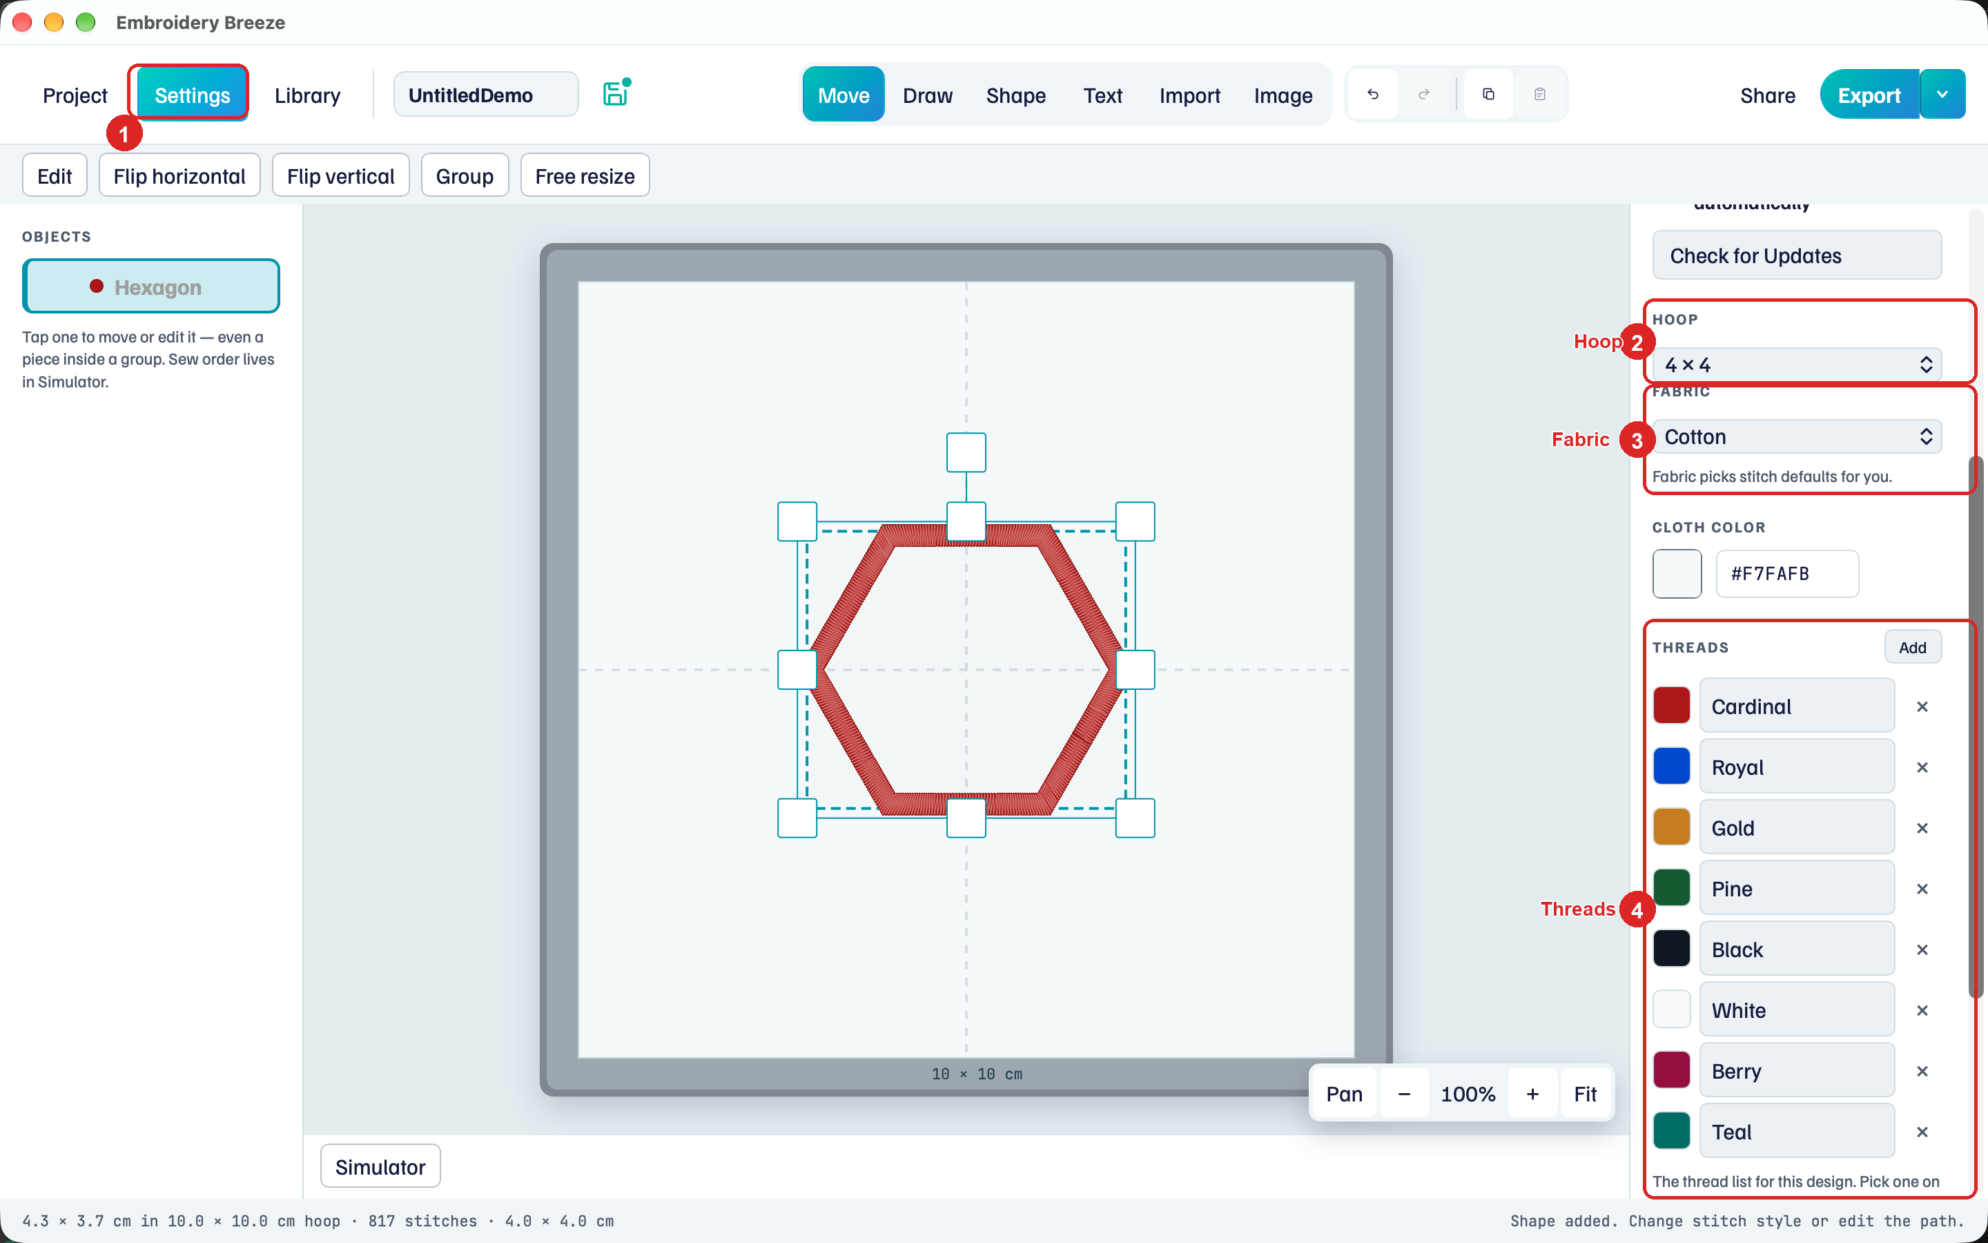Zoom in with the plus button
This screenshot has height=1243, width=1988.
click(1533, 1093)
